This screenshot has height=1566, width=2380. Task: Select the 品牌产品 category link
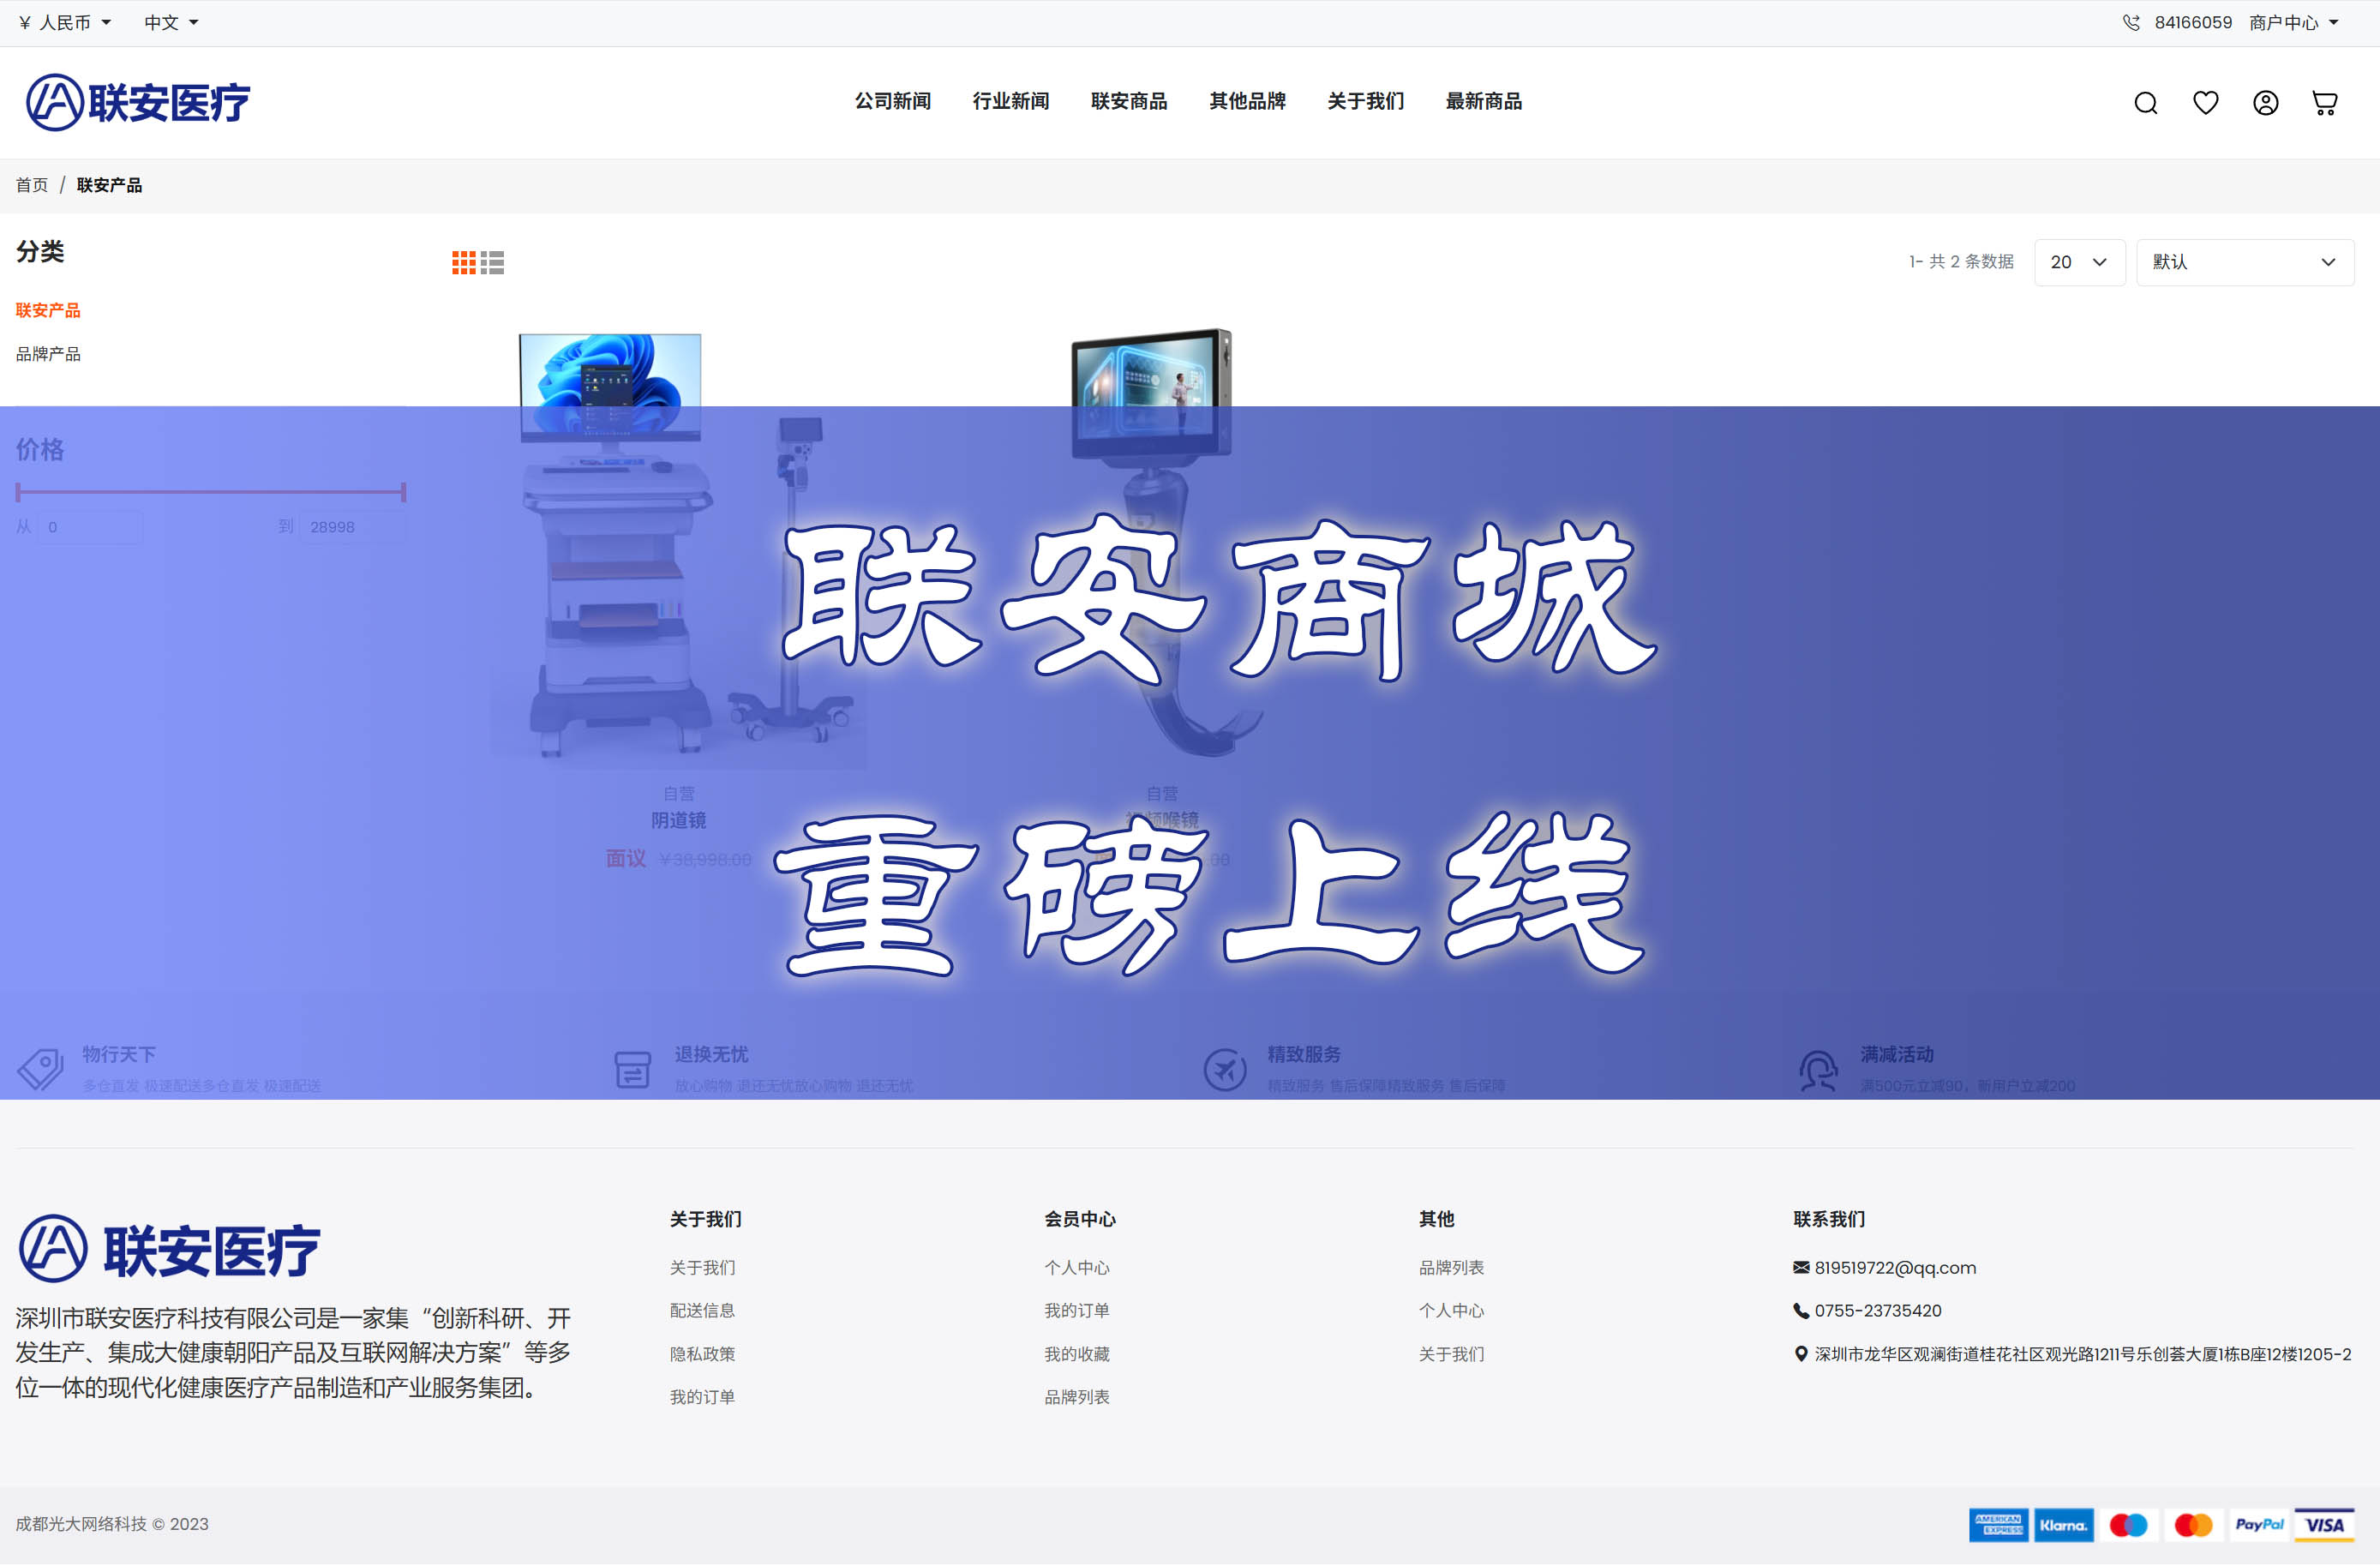[x=48, y=354]
